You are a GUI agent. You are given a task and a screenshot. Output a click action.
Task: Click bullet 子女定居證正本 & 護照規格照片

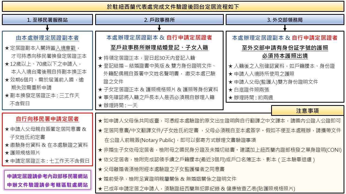click(x=158, y=89)
